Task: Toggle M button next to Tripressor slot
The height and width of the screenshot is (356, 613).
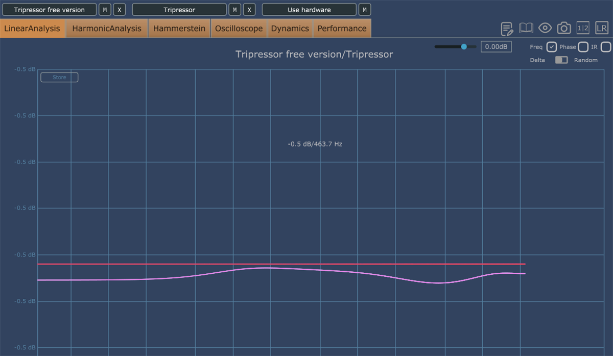Action: click(234, 10)
